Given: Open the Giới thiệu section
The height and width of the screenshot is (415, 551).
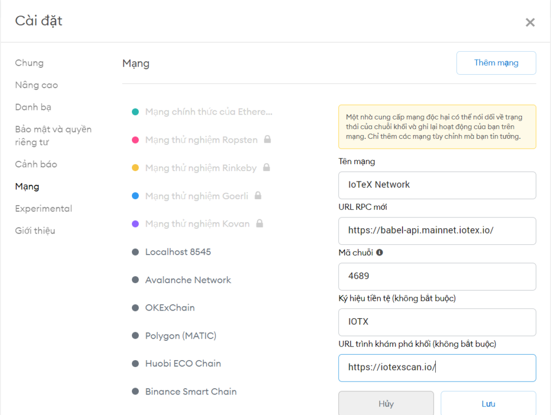Looking at the screenshot, I should click(x=35, y=230).
